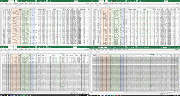Screen dimensions: 180x96
Task: Click AutoSum sigma in bottom-left Excel window
Action: click(48, 47)
